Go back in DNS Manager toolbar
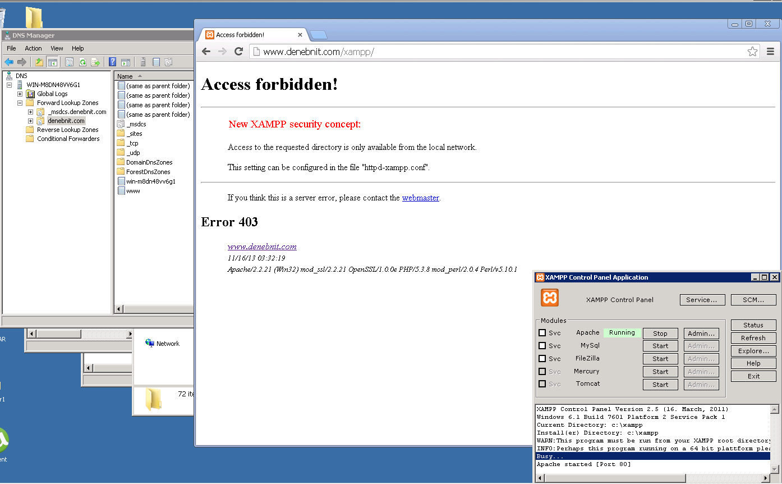This screenshot has height=484, width=782. point(9,62)
